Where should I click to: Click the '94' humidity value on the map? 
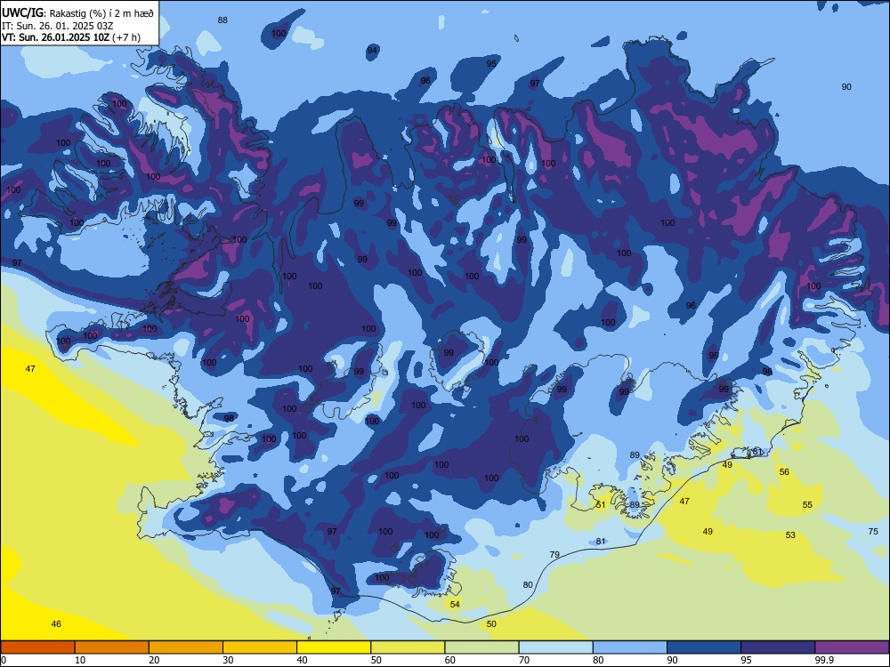click(x=372, y=51)
